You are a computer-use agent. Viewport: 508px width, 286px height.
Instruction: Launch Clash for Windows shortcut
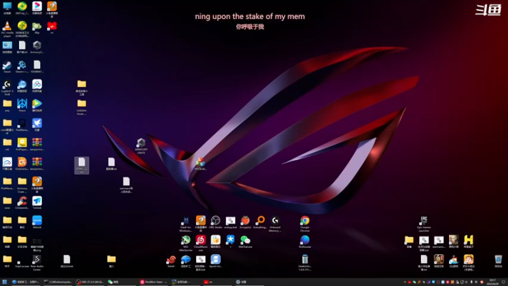pyautogui.click(x=185, y=224)
